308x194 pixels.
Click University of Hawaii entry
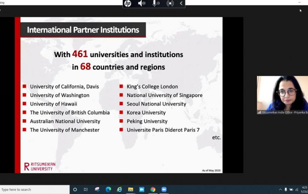[x=53, y=104]
